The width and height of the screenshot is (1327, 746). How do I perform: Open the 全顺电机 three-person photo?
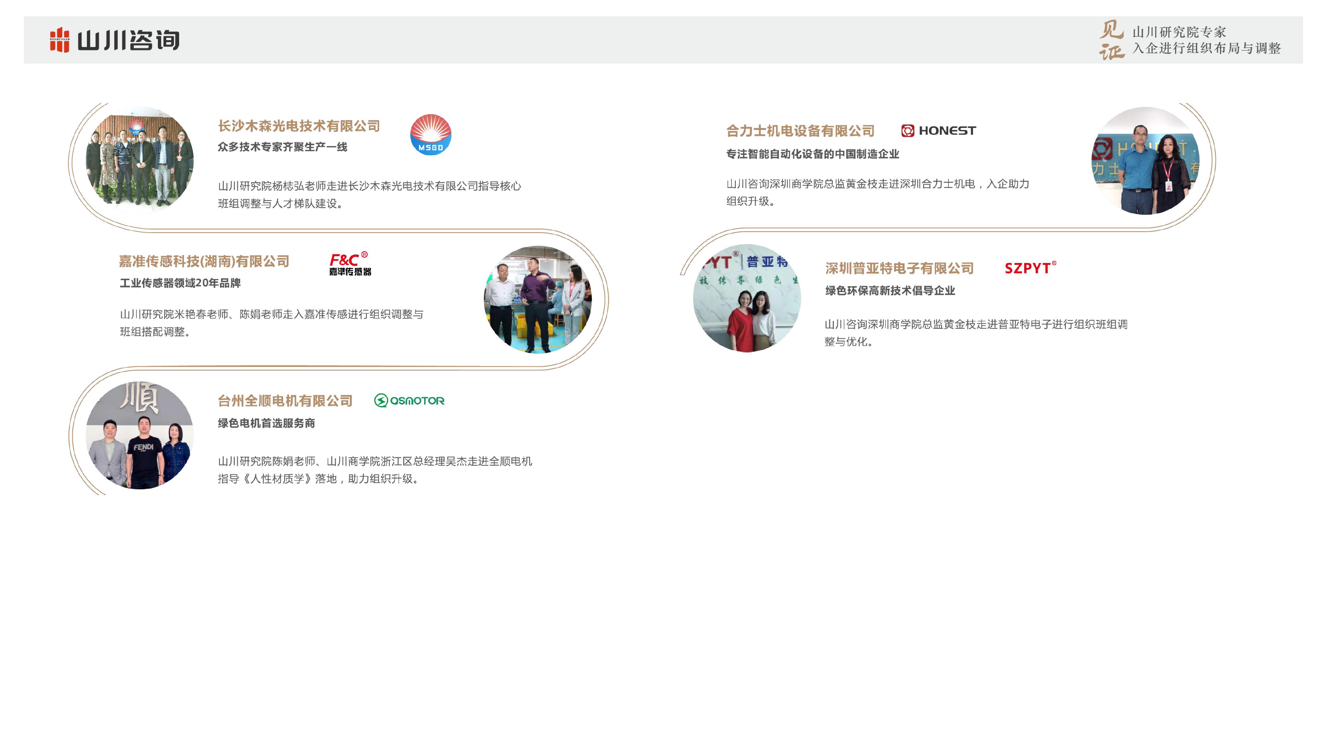coord(140,435)
